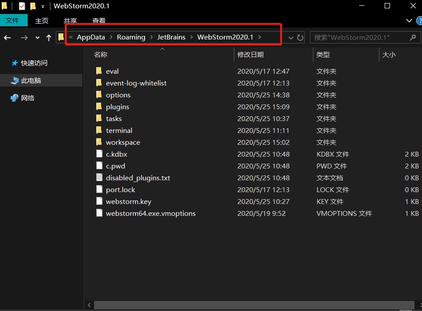Select the c.kdbx file icon
422x311 pixels.
[99, 154]
